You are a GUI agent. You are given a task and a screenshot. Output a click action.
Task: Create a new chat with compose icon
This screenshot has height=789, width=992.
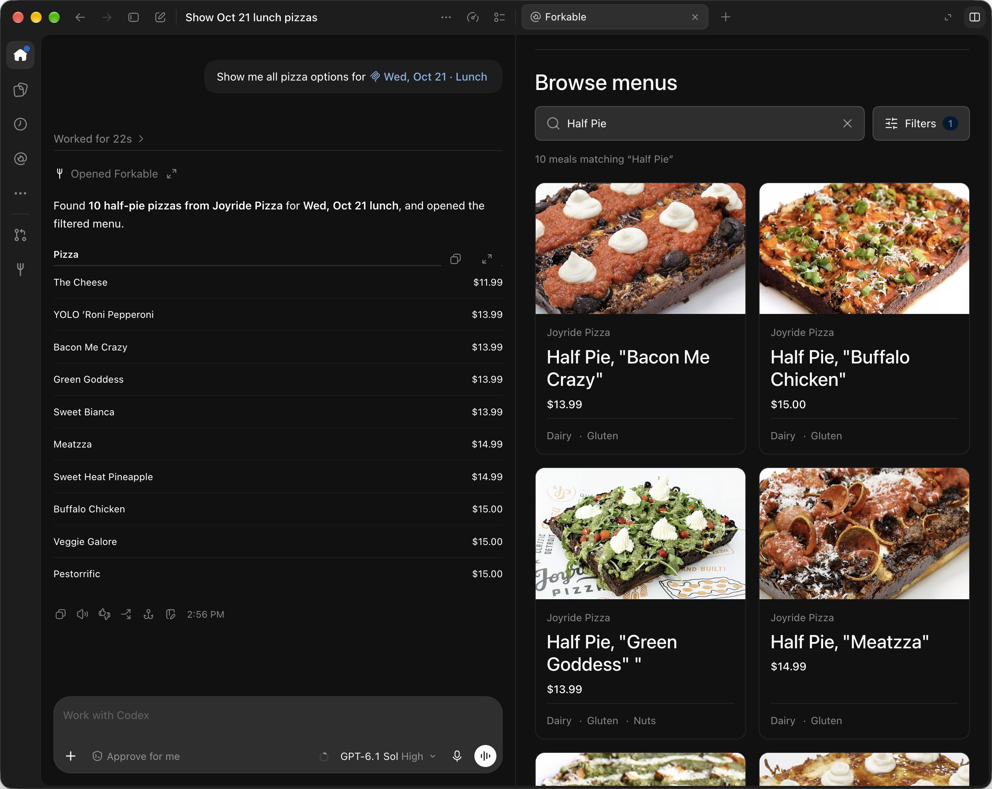[x=160, y=18]
